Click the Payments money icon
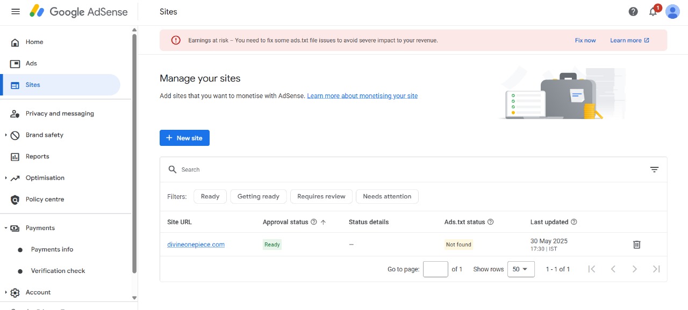Viewport: 688px width, 310px height. (15, 228)
